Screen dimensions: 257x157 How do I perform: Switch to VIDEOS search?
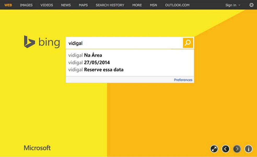[47, 5]
